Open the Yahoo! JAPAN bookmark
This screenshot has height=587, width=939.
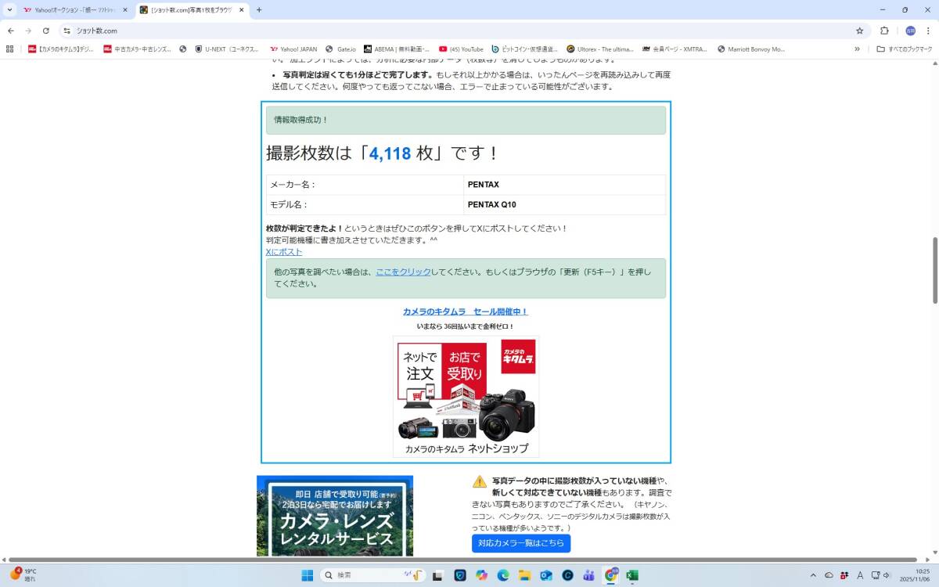[x=293, y=49]
